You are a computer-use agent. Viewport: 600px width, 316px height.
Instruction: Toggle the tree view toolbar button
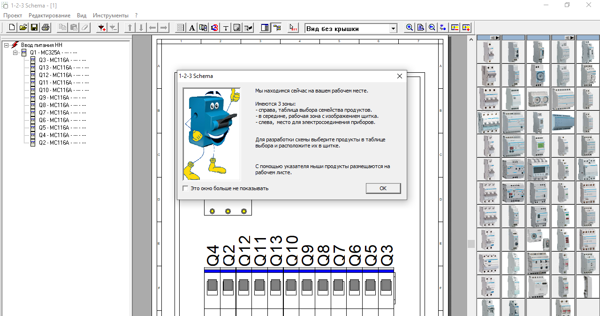click(x=277, y=28)
